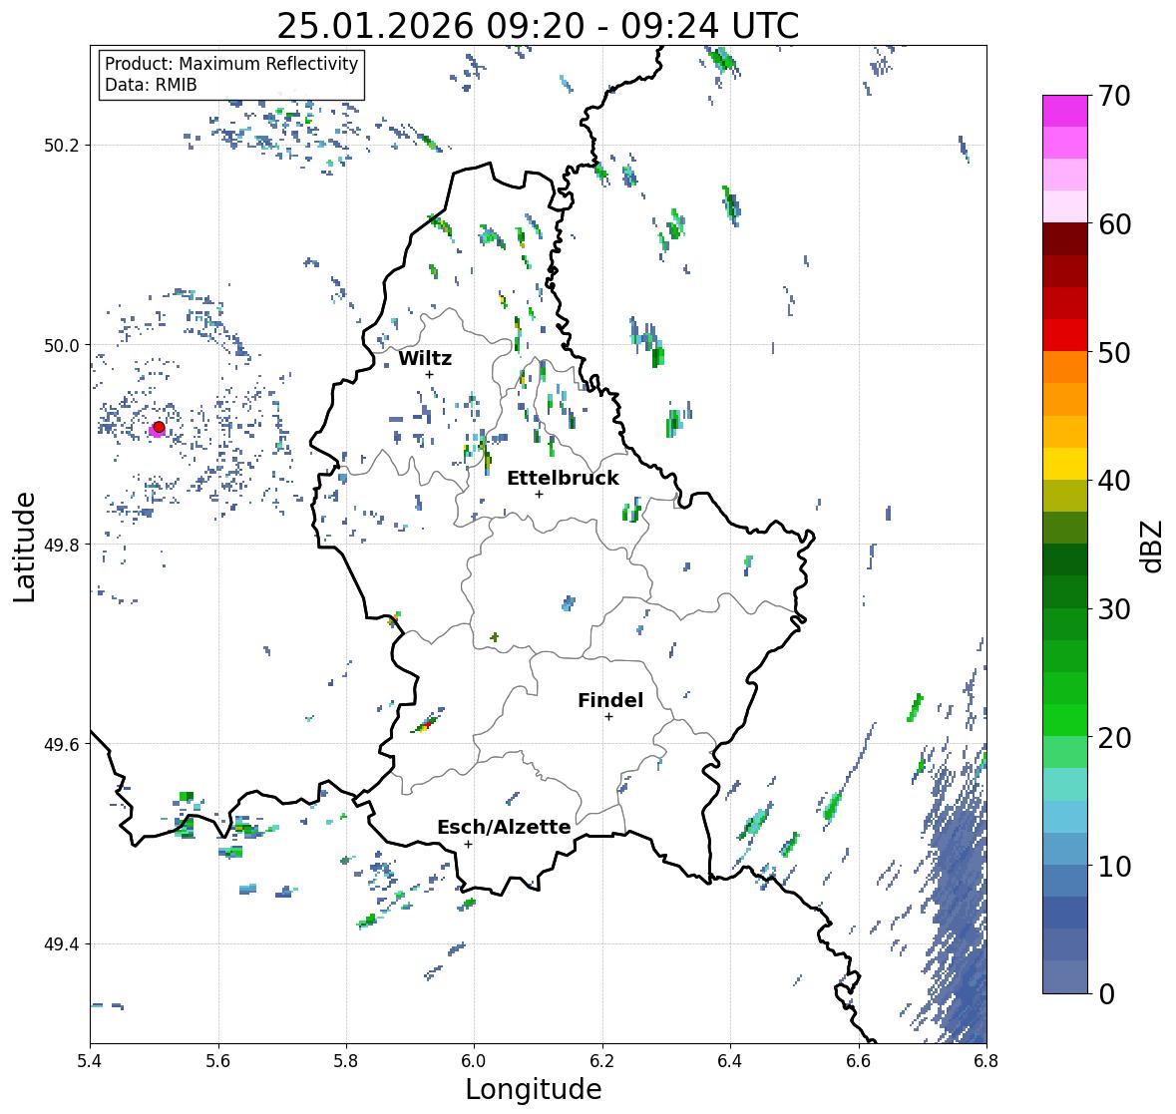Click the plus marker below Findel
The width and height of the screenshot is (1176, 1114).
tap(609, 717)
